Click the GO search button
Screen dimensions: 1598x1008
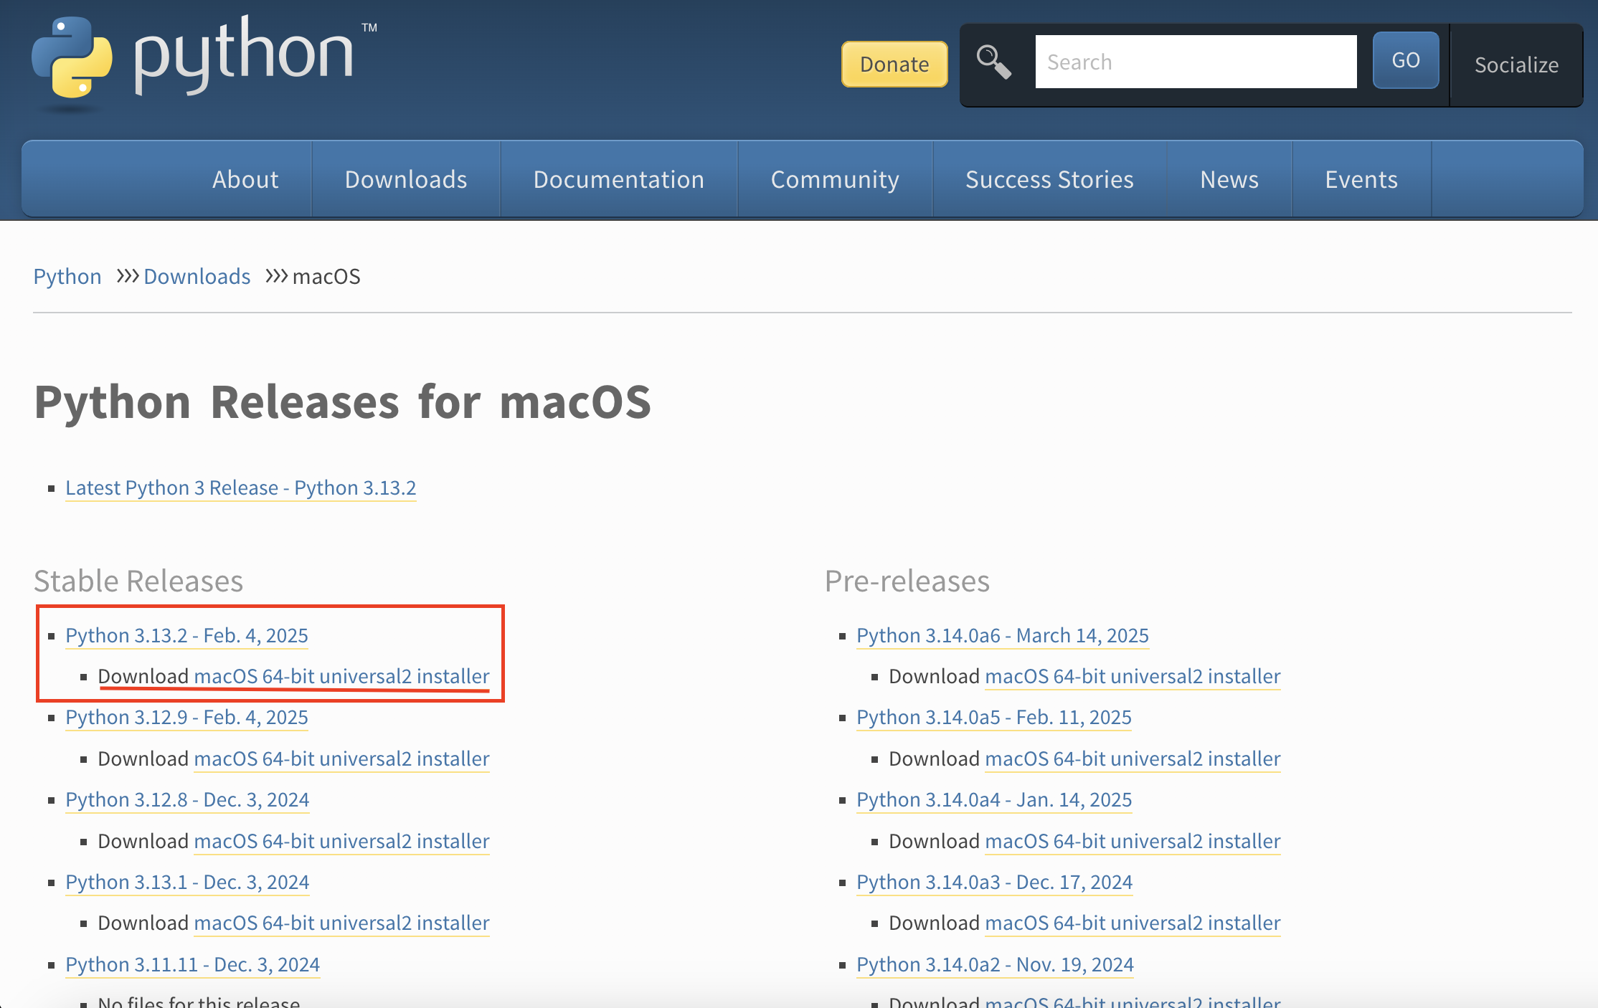click(1406, 60)
